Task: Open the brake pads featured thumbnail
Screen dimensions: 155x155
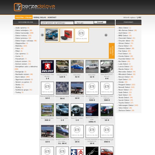Action: tap(67, 35)
